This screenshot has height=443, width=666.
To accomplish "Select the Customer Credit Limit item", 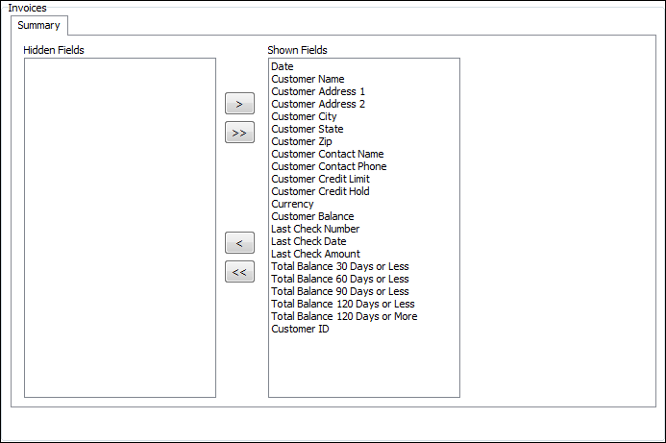I will (320, 179).
